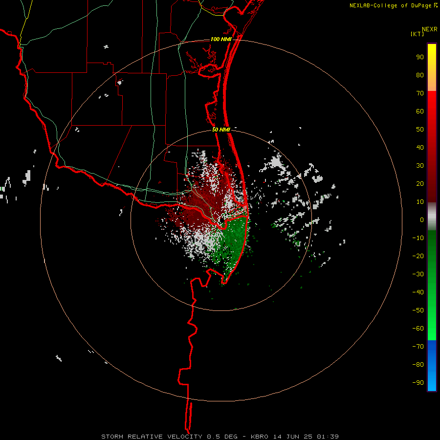Click the -70 value on velocity scale
This screenshot has height=440, width=440.
418,347
